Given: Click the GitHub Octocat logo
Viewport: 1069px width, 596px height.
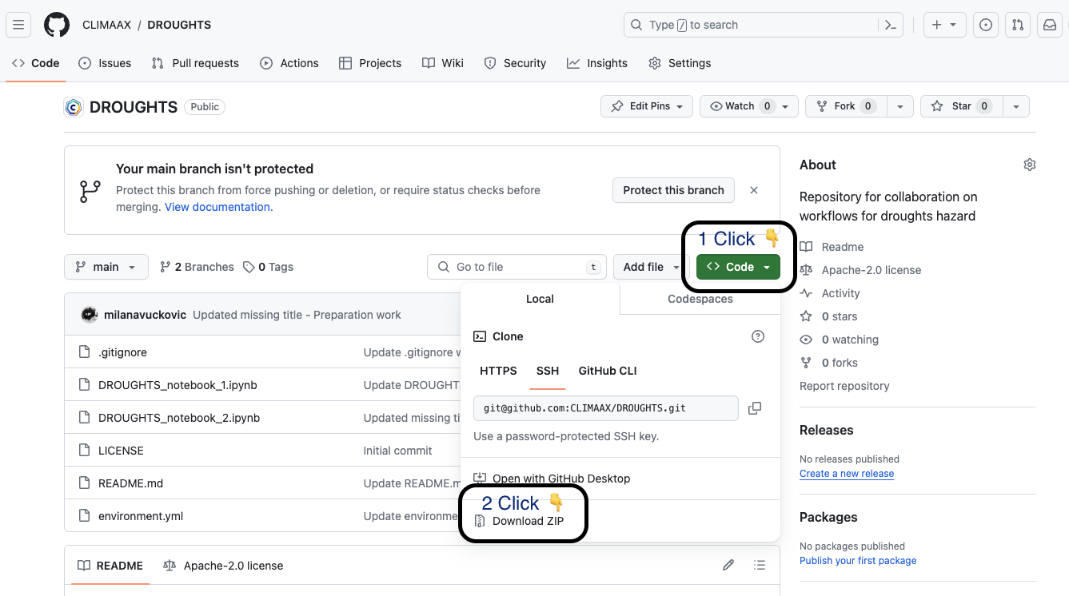Looking at the screenshot, I should [x=56, y=25].
